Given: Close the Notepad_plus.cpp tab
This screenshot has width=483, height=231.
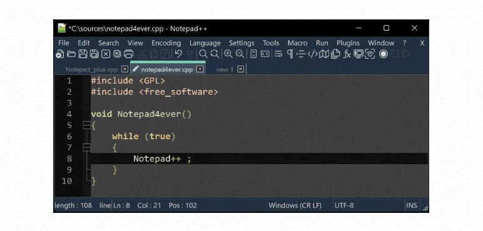Looking at the screenshot, I should (125, 69).
